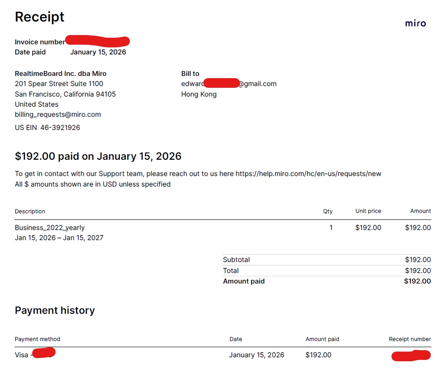Click the Bill to gmail address
The width and height of the screenshot is (441, 370).
[229, 83]
